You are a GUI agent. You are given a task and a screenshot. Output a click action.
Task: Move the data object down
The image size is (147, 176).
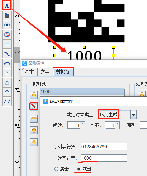[34, 142]
